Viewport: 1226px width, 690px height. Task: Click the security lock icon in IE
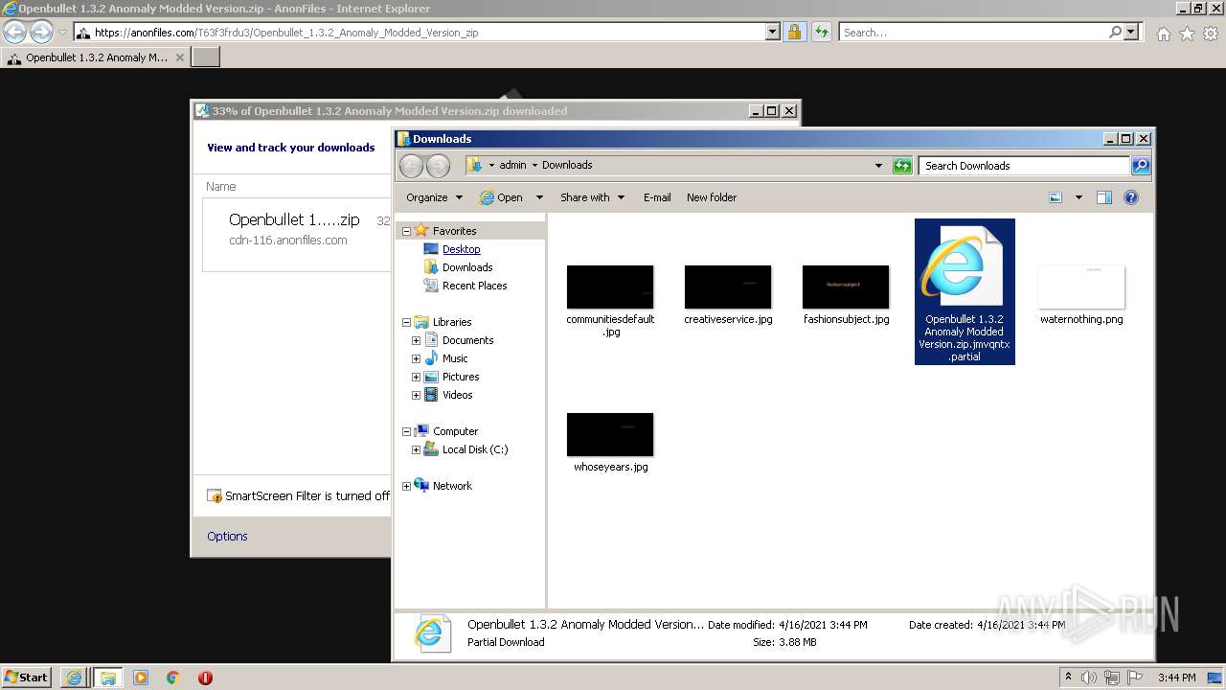794,32
